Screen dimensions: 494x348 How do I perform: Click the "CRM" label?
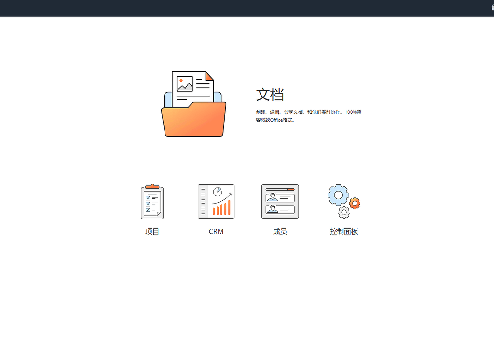pyautogui.click(x=216, y=231)
